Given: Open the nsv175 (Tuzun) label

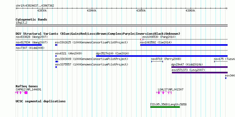Looking at the screenshot, I should tap(224, 59).
